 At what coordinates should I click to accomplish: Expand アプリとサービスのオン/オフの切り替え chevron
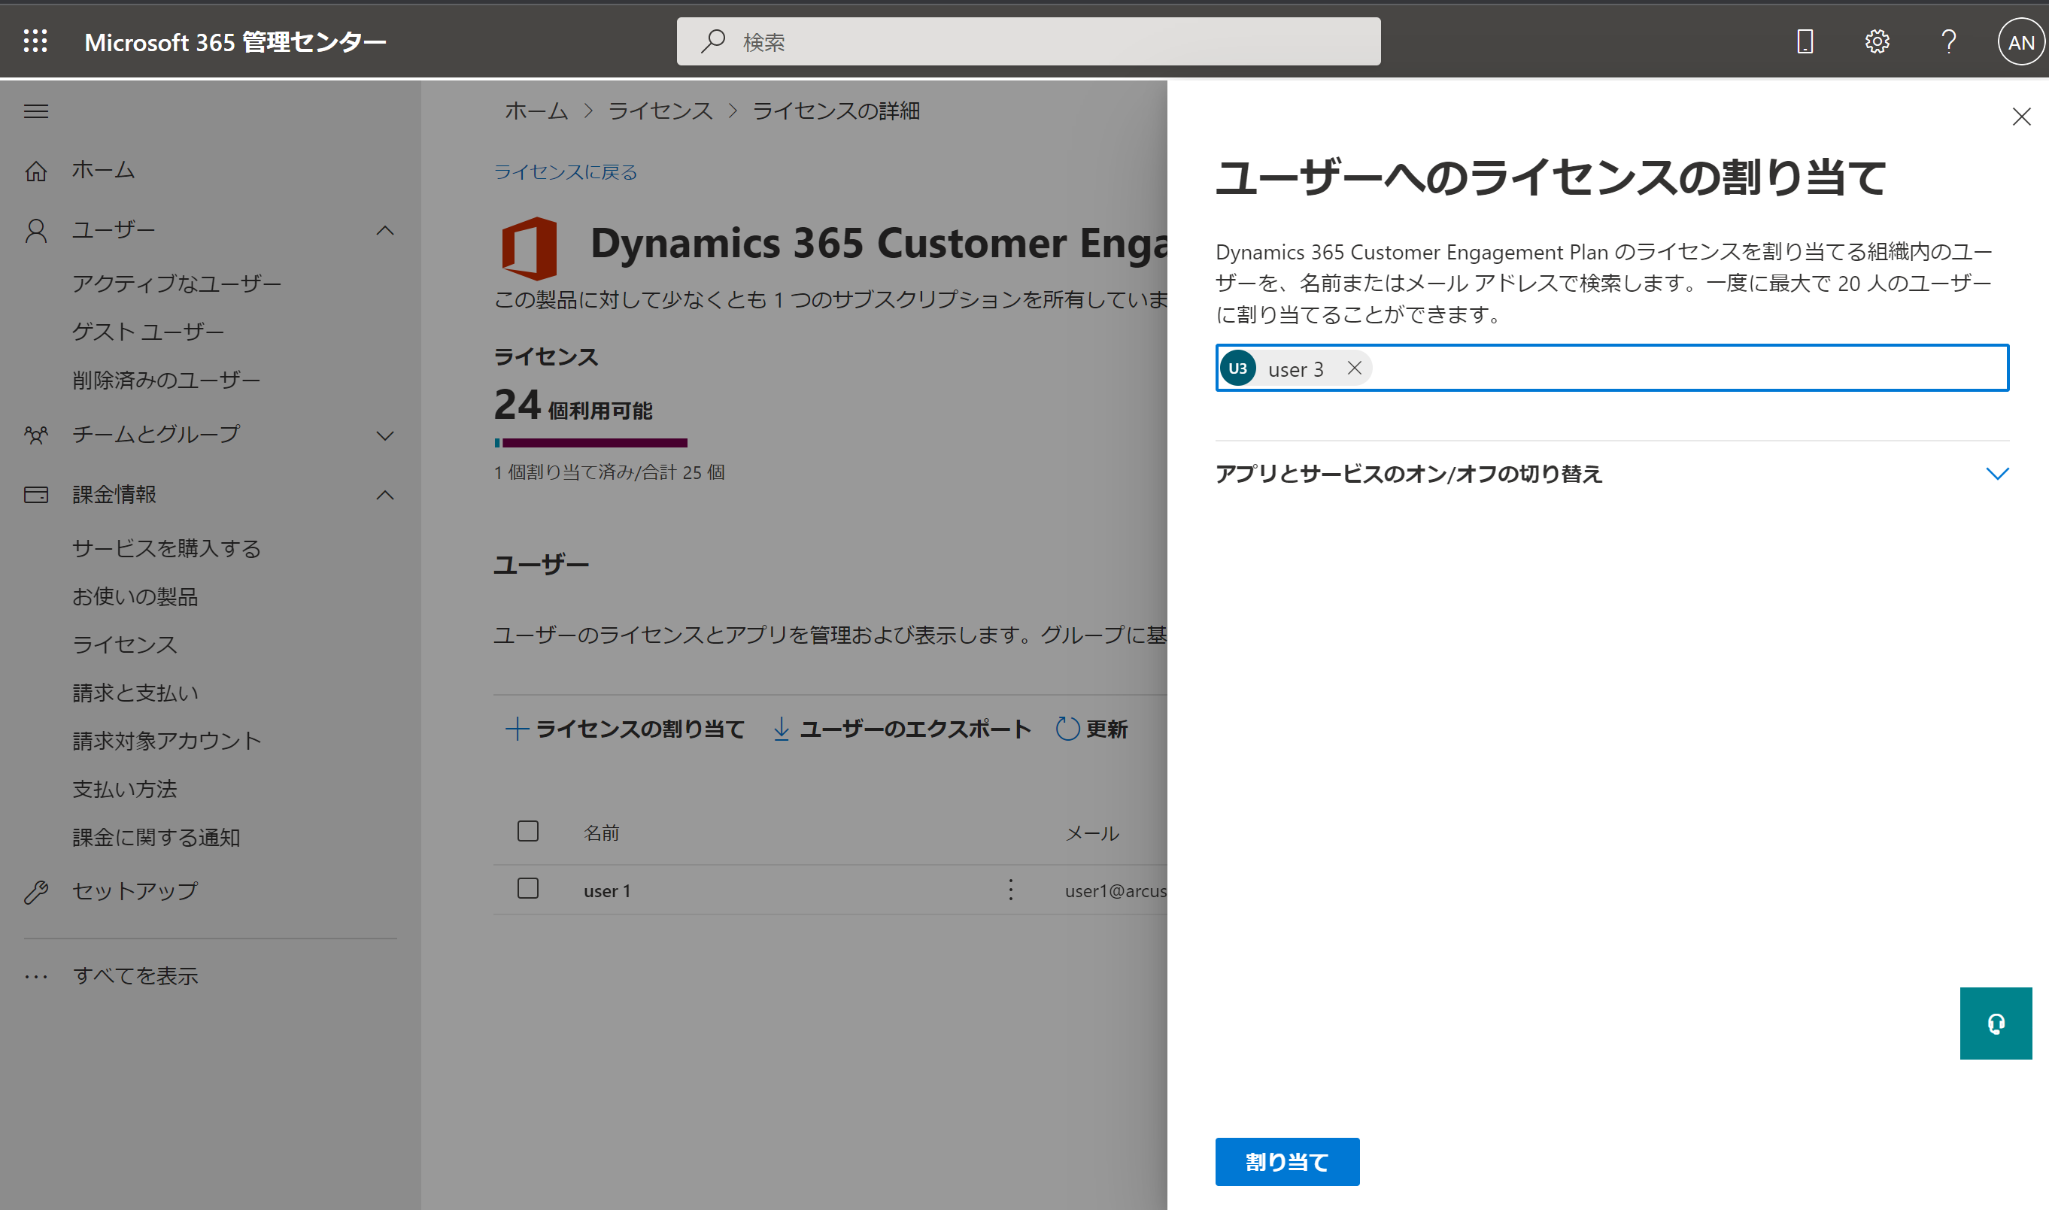pyautogui.click(x=1997, y=474)
